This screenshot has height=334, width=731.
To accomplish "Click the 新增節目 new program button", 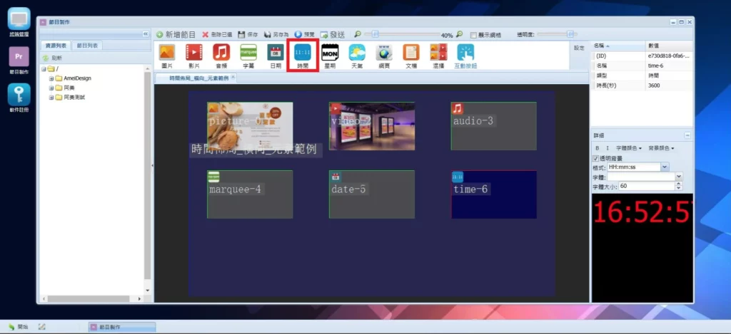I will (x=176, y=34).
